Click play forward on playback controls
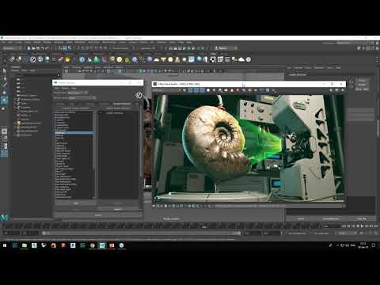Screen dimensions: 380x285 362,226
